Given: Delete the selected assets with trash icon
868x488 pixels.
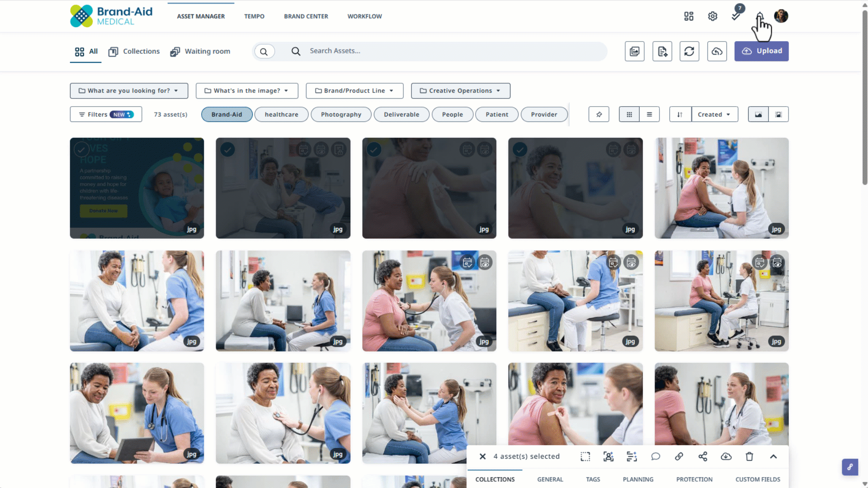Looking at the screenshot, I should [x=750, y=456].
